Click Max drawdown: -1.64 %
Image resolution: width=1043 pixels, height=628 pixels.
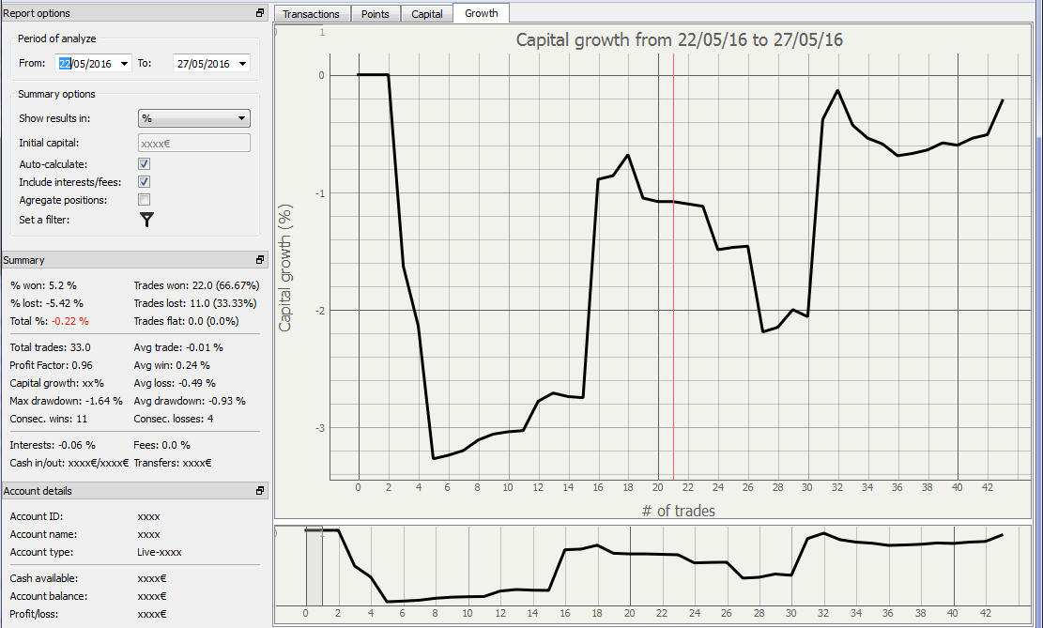66,401
